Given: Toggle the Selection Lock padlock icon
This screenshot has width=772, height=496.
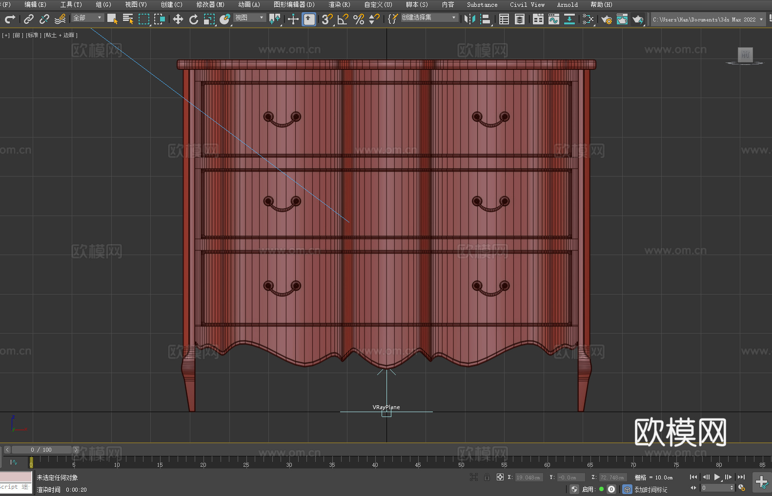Looking at the screenshot, I should pyautogui.click(x=487, y=477).
